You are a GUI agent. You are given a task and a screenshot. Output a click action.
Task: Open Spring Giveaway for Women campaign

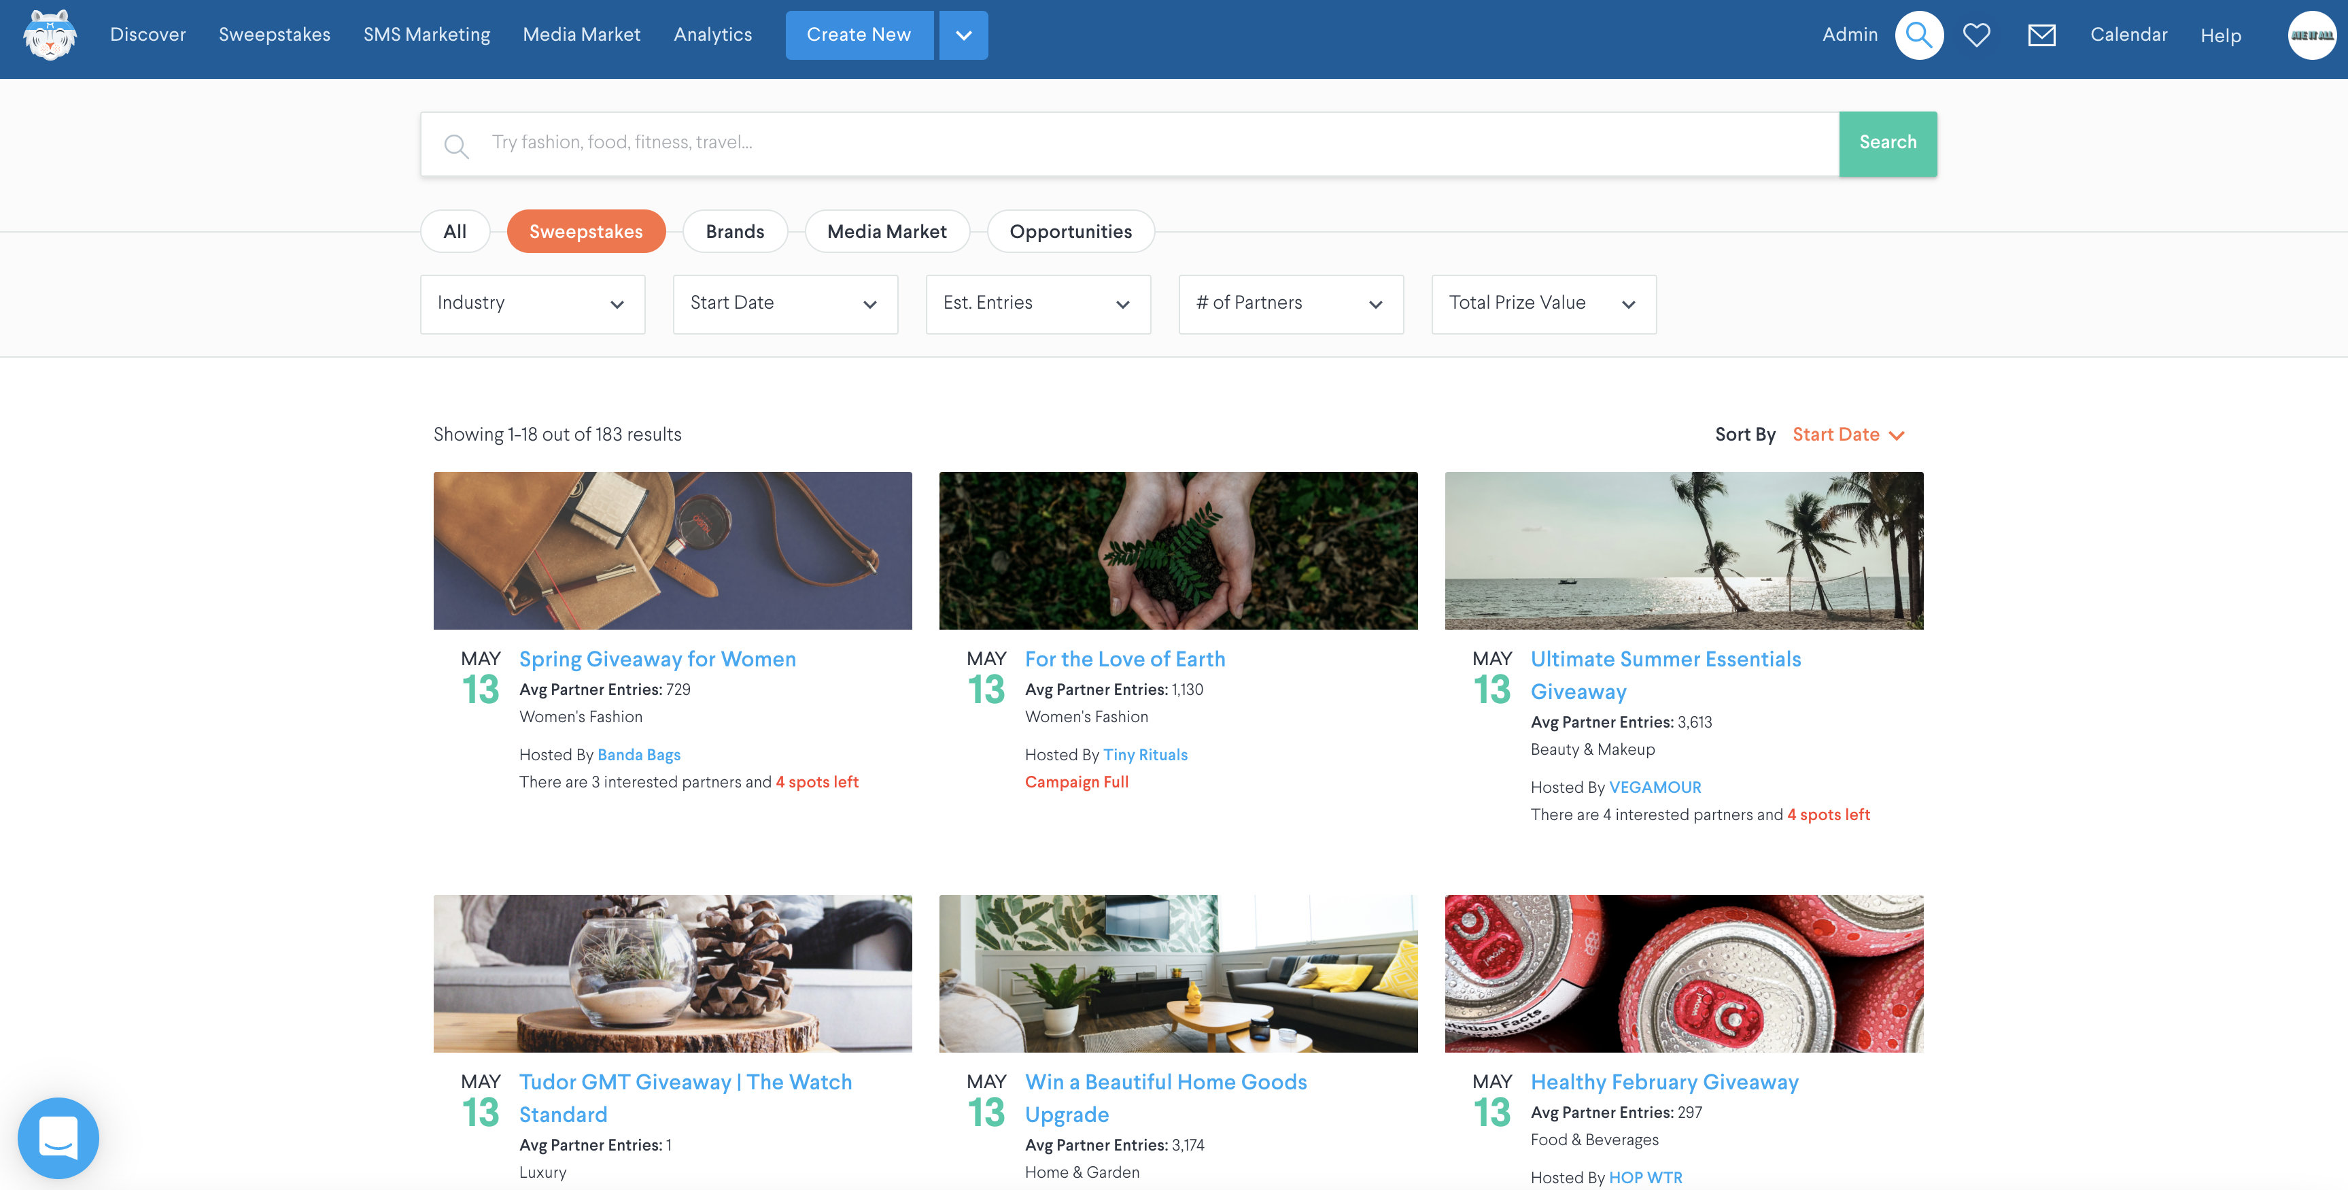pos(657,660)
